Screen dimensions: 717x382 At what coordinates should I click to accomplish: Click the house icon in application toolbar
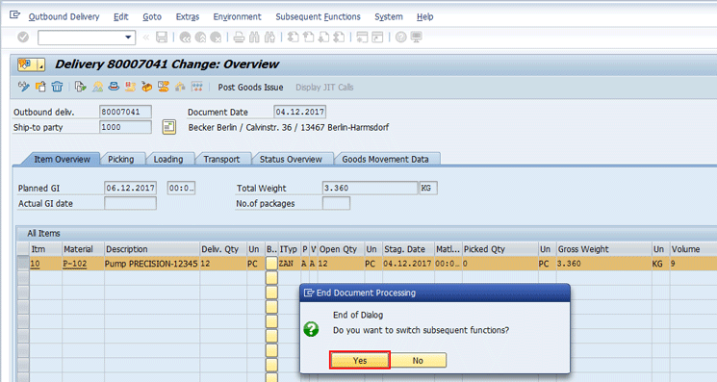click(x=180, y=87)
